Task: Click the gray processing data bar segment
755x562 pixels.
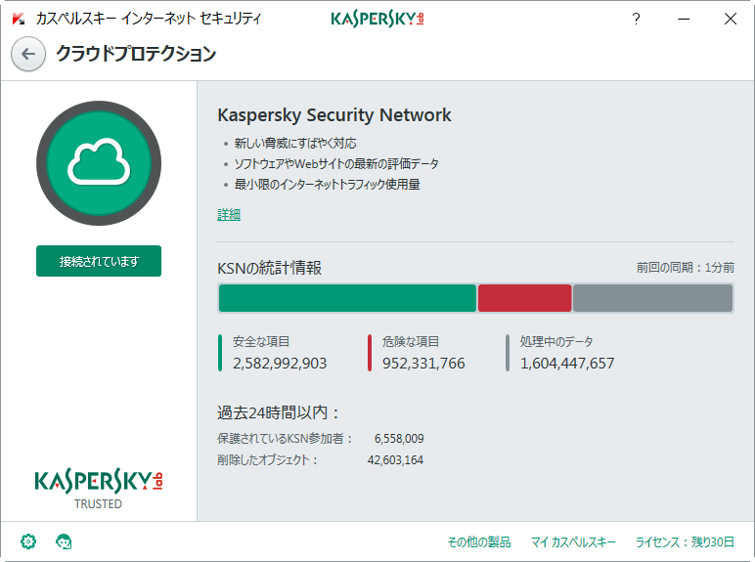Action: pos(652,298)
